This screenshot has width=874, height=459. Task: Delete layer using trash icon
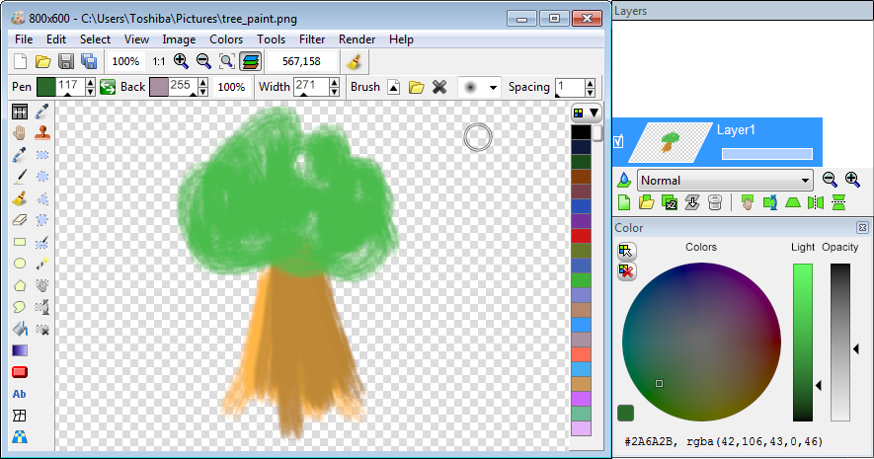pyautogui.click(x=714, y=203)
